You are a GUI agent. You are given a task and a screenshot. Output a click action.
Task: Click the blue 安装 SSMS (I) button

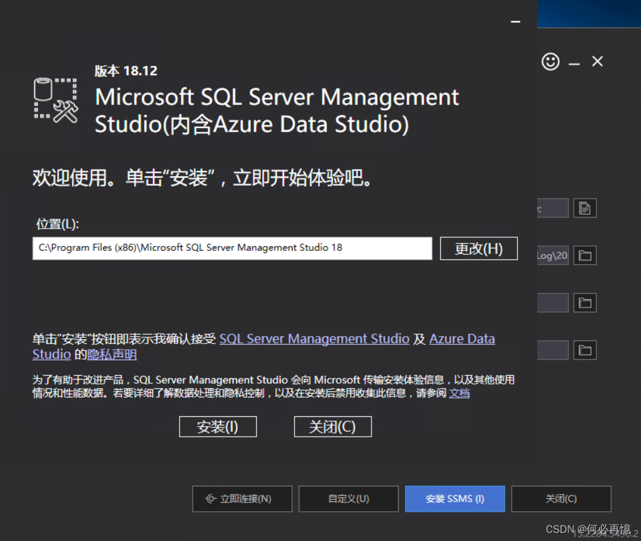[x=455, y=499]
